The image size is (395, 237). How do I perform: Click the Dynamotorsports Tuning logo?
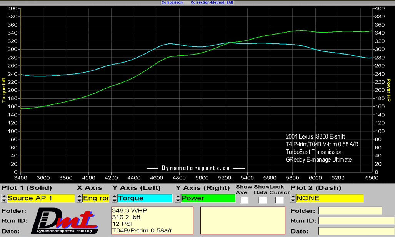tap(65, 220)
